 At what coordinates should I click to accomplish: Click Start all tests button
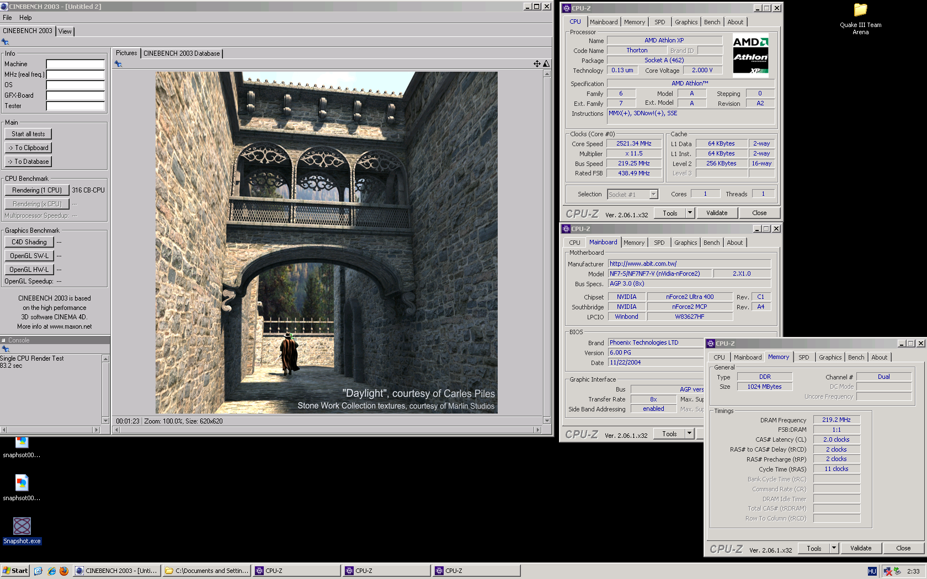(28, 134)
